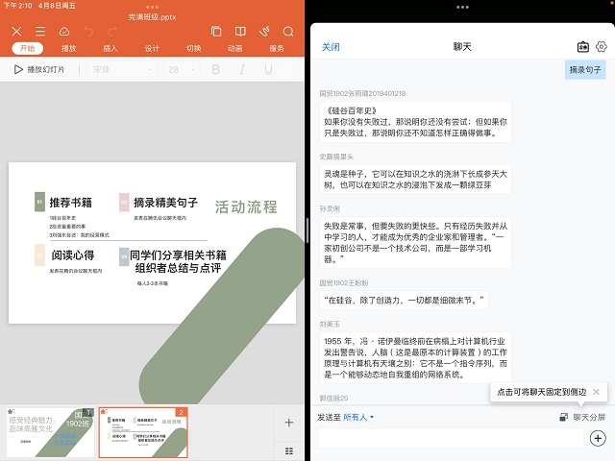This screenshot has height=461, width=615.
Task: Switch to the 播放 tab
Action: 68,48
